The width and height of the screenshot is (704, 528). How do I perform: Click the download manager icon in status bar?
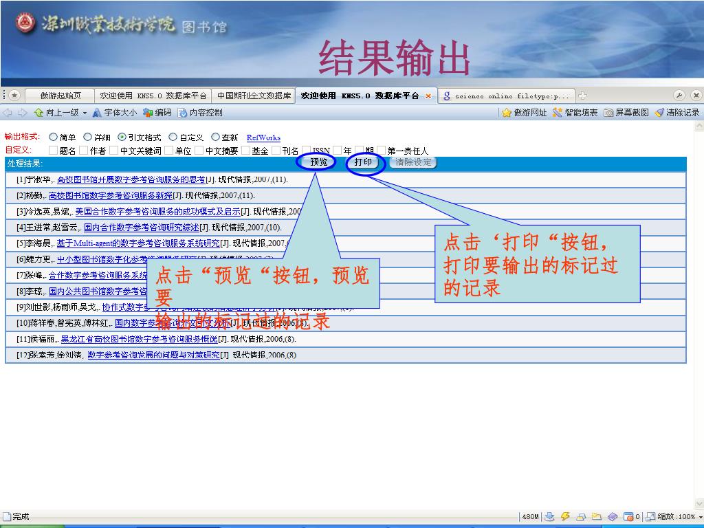point(549,517)
